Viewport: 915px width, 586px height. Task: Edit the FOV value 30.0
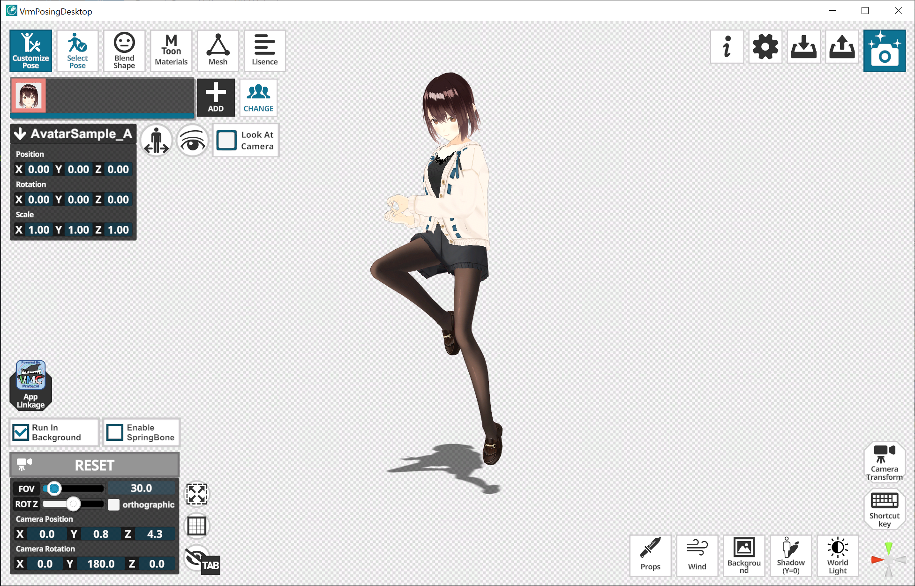click(141, 488)
